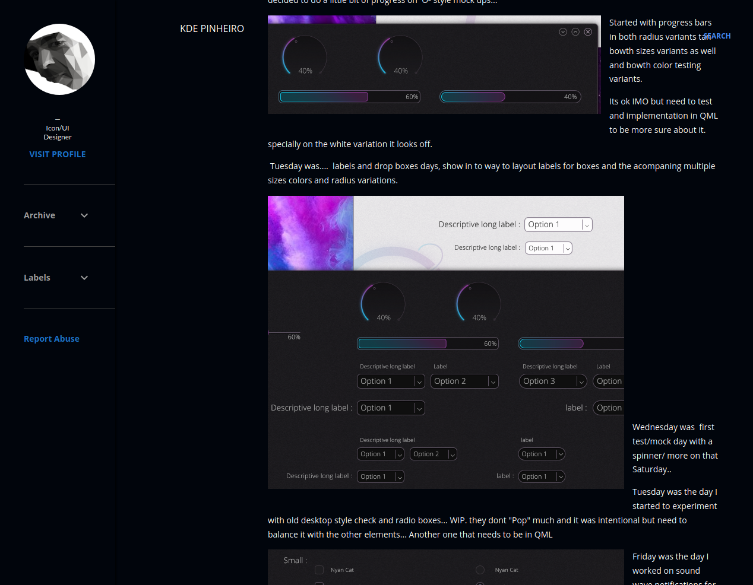Click the Icon/UI Designer profile text
This screenshot has height=585, width=753.
click(58, 132)
